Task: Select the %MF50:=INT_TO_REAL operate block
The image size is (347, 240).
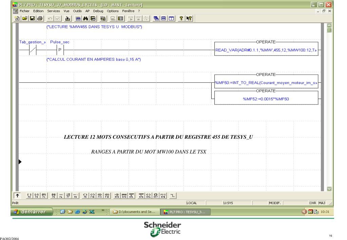Action: click(266, 81)
